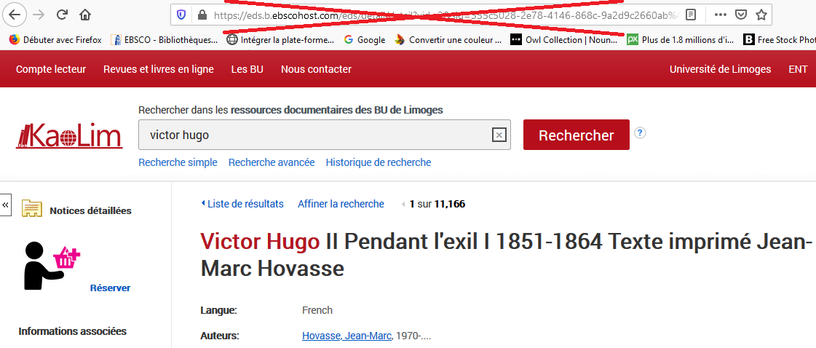Collapse the left sidebar panel
The width and height of the screenshot is (816, 348).
click(6, 205)
